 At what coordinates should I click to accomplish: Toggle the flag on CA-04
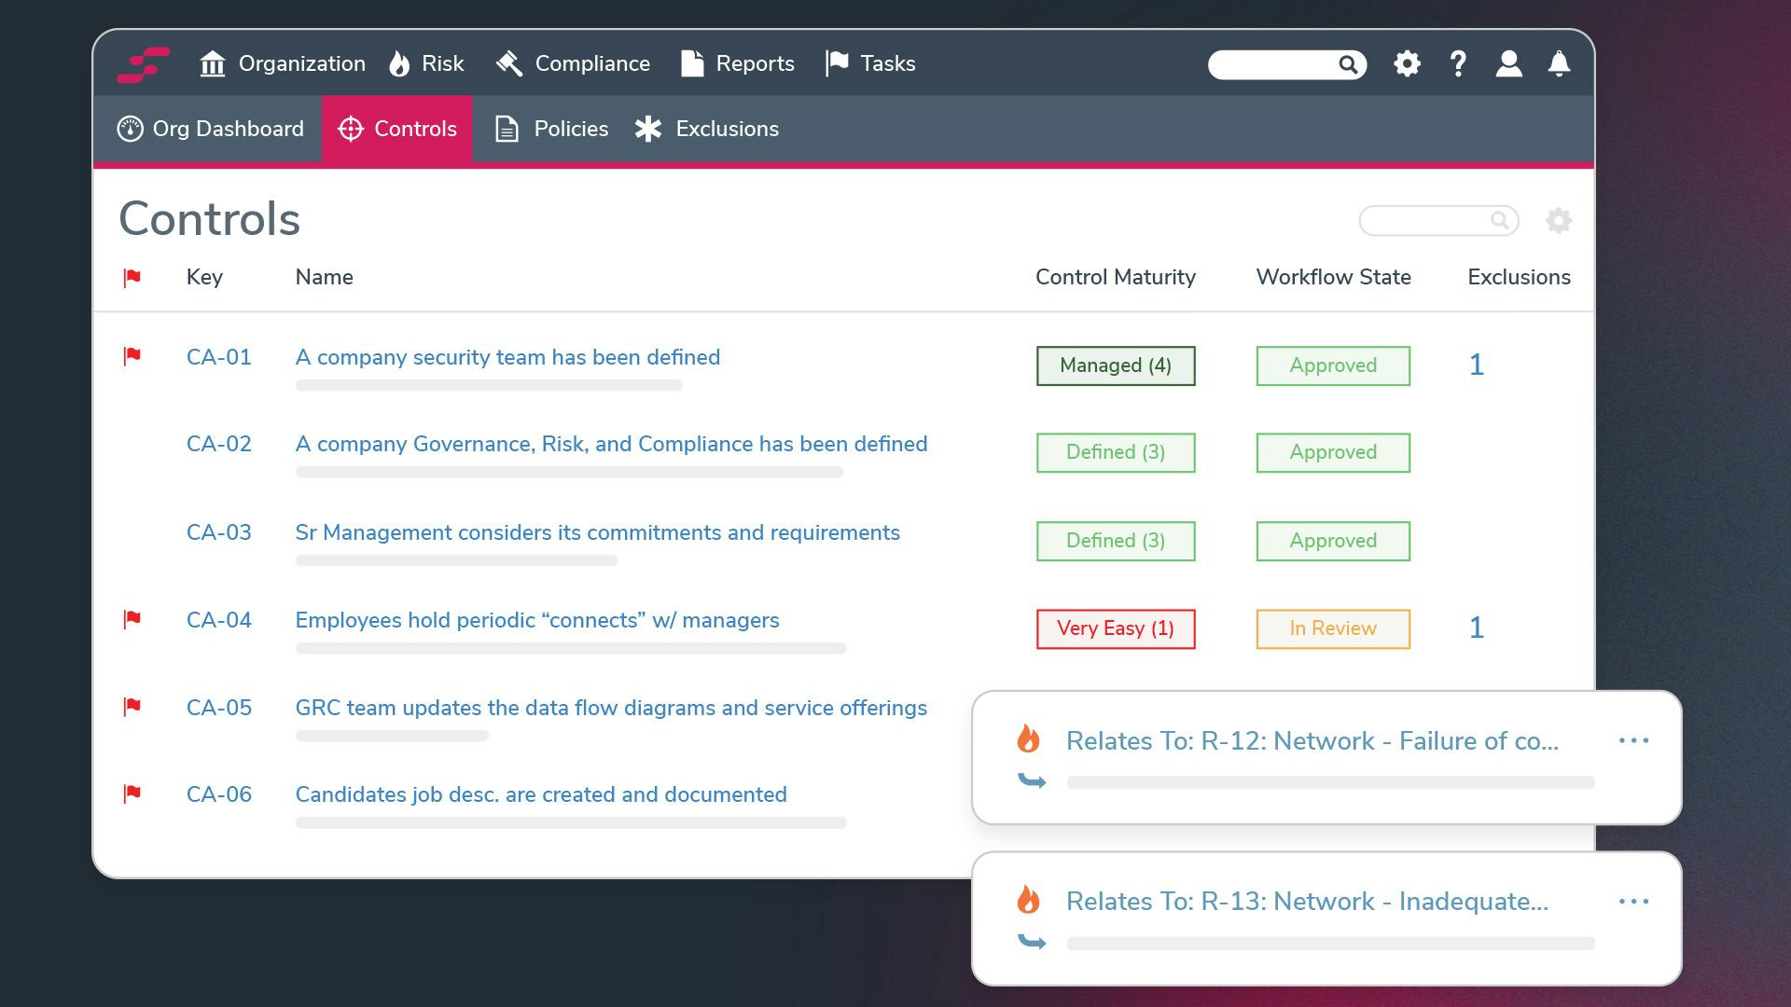tap(132, 621)
